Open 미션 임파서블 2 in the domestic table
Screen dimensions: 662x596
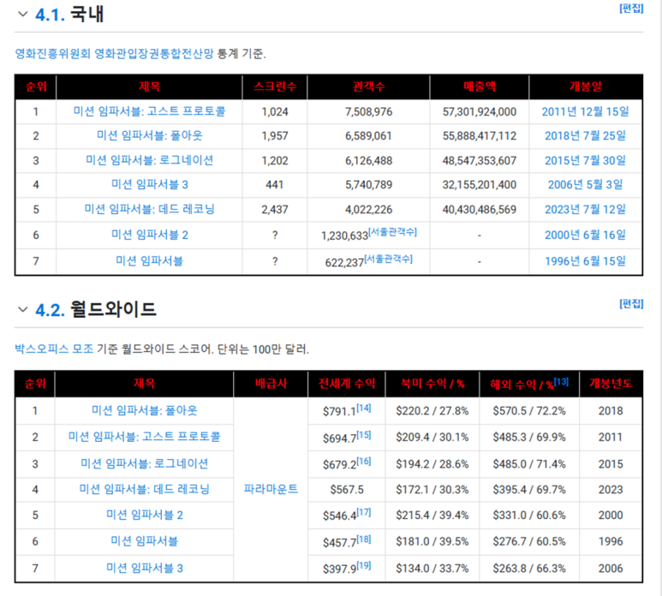(150, 235)
